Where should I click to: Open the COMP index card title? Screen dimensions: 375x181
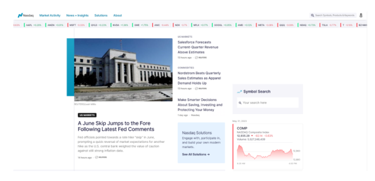[x=242, y=128]
